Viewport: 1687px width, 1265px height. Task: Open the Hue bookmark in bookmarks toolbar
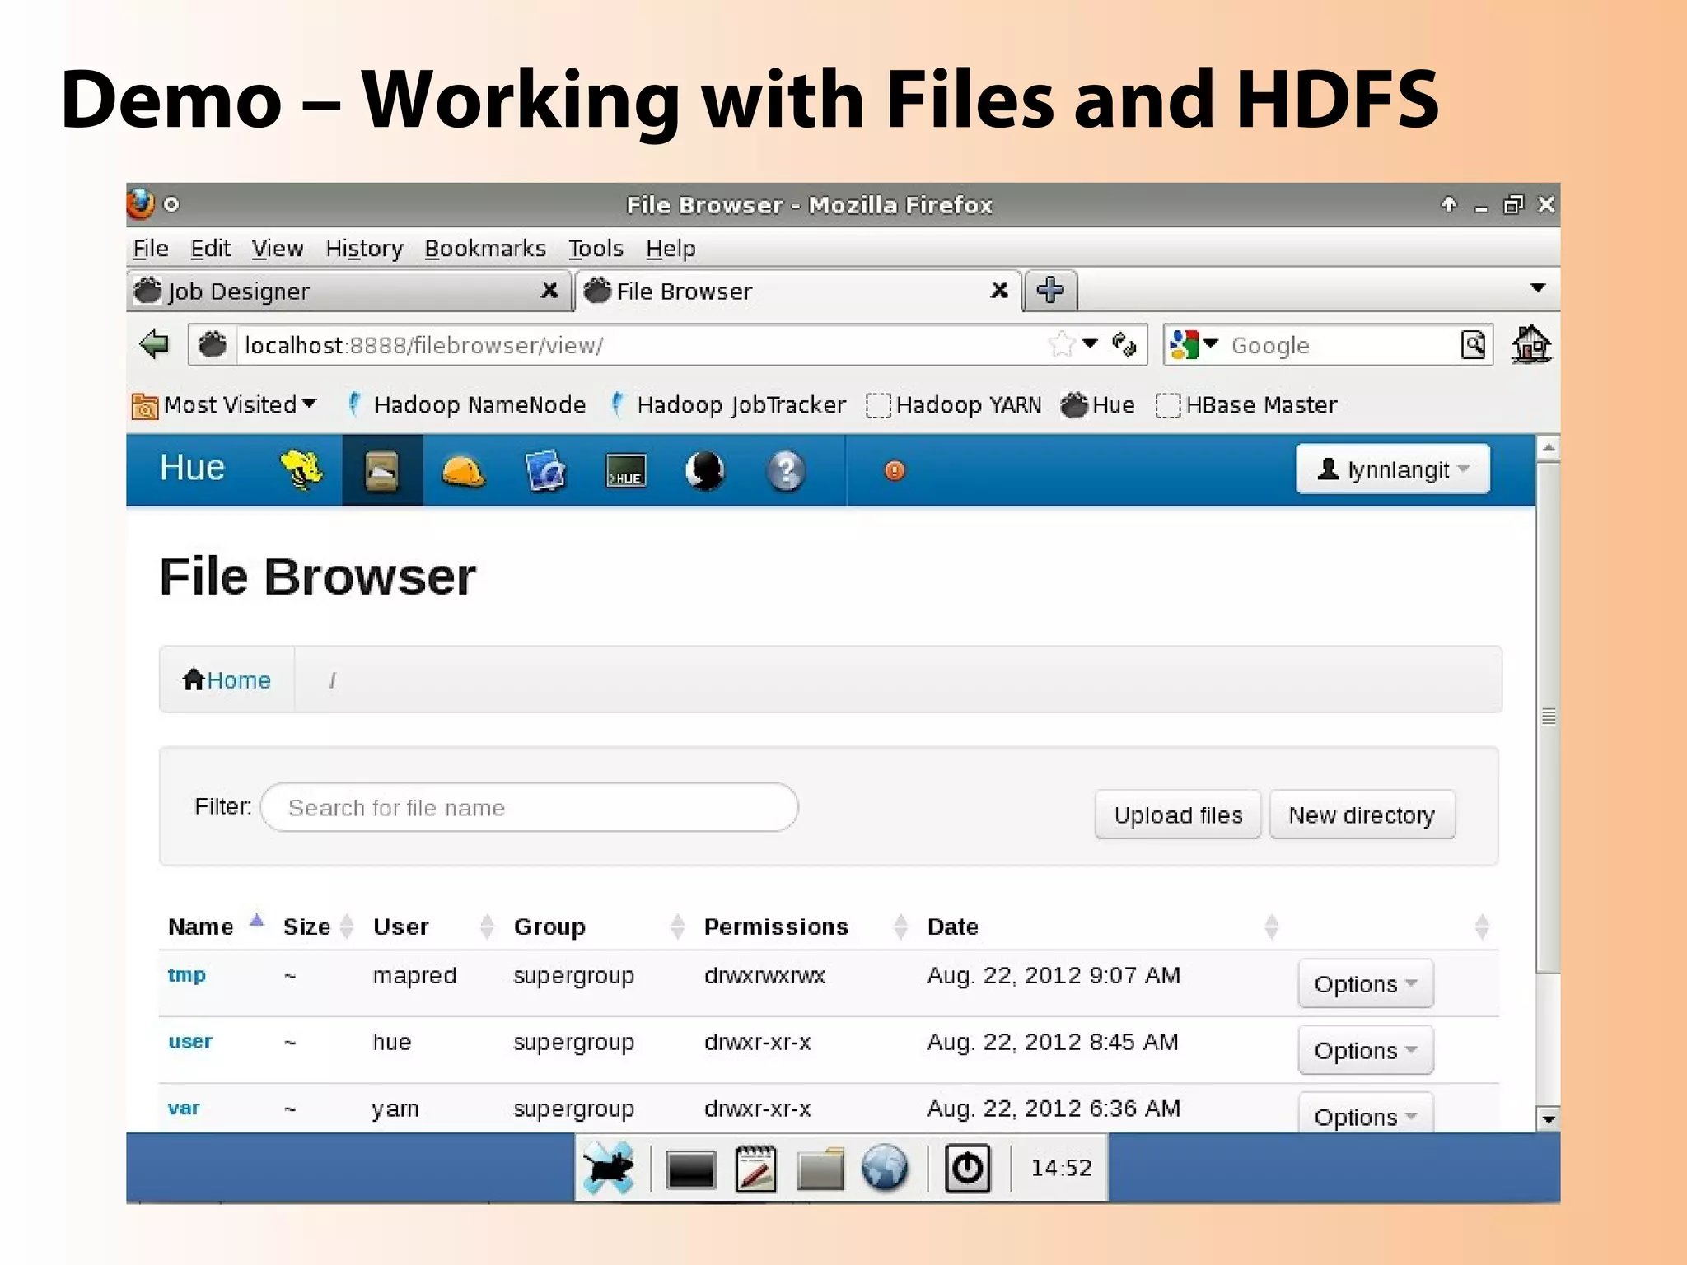[1098, 404]
